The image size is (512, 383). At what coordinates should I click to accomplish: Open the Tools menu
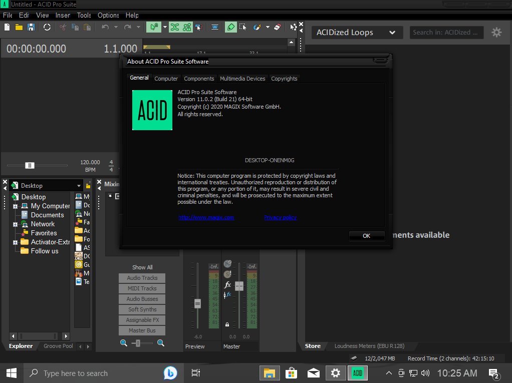point(84,16)
